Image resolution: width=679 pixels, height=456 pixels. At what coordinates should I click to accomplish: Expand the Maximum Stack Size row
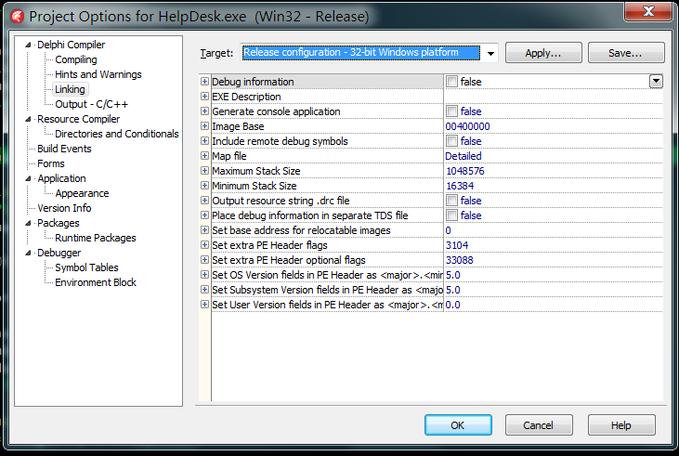[205, 171]
